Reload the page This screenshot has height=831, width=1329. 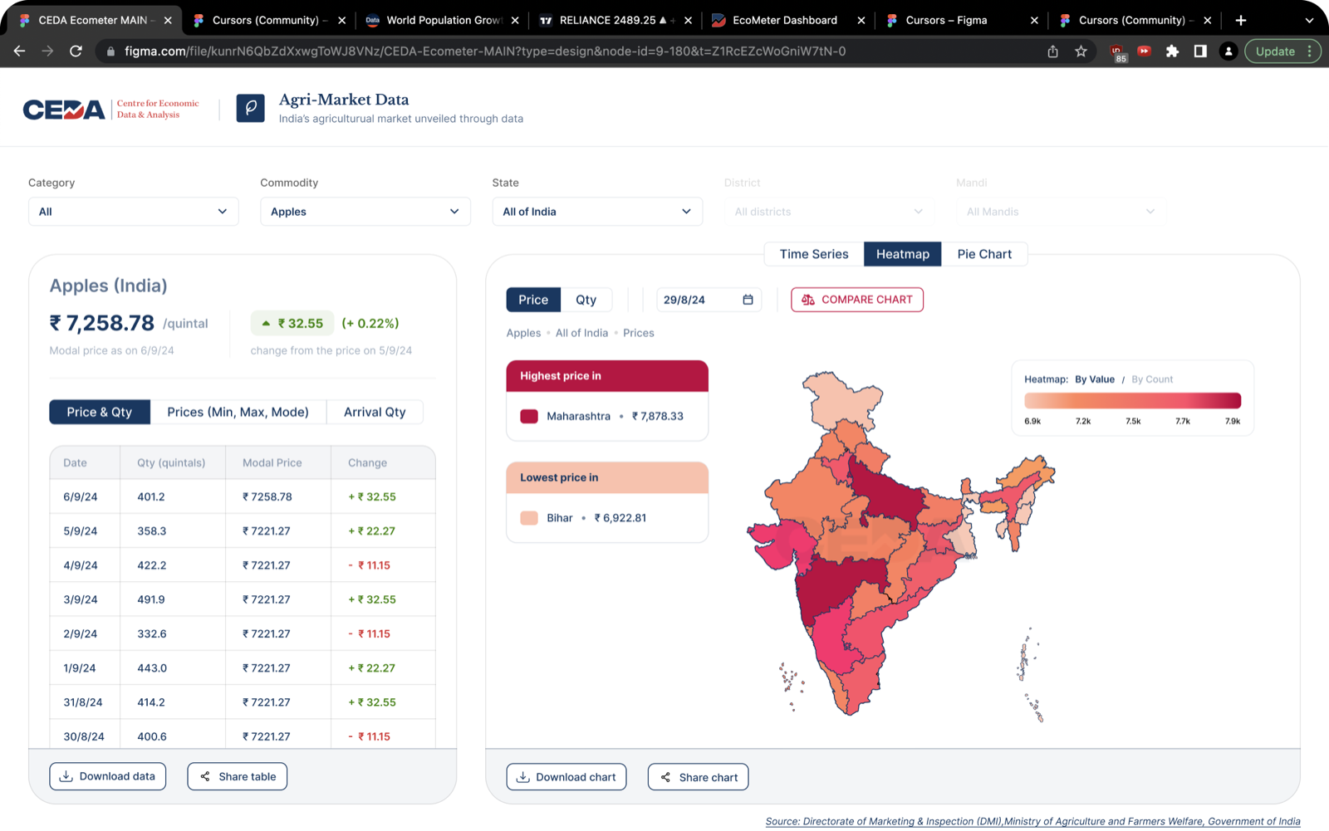tap(76, 51)
